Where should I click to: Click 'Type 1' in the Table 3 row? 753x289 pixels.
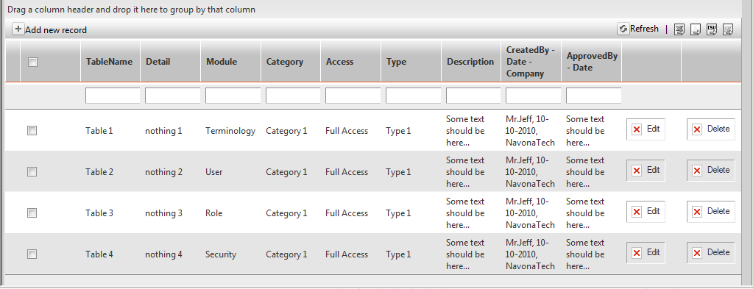coord(399,213)
